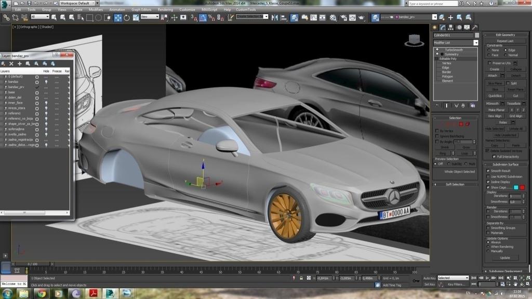532x299 pixels.
Task: Open the Hierarchy command panel tab
Action: tap(450, 28)
